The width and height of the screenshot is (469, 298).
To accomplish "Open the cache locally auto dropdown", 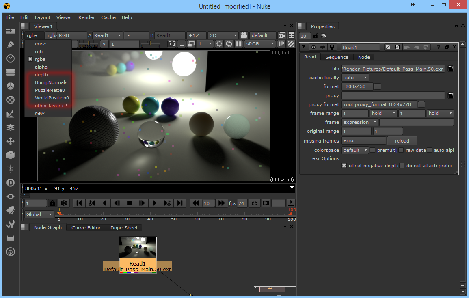I will click(355, 78).
